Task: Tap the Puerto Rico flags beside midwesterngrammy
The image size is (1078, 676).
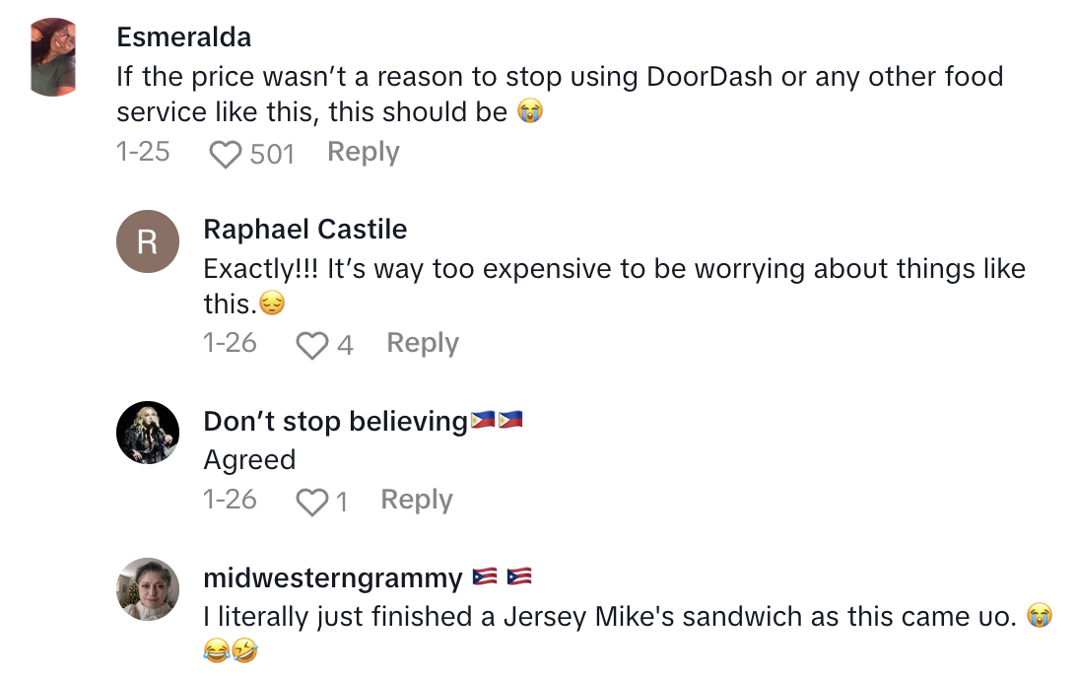Action: click(x=505, y=576)
